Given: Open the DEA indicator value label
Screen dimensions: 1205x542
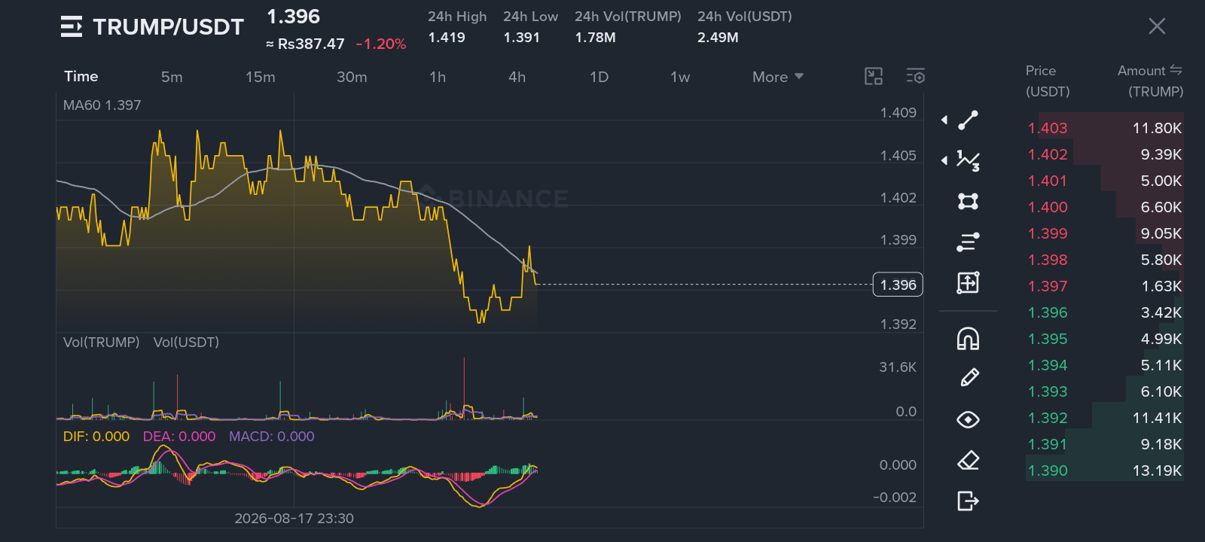Looking at the screenshot, I should [x=179, y=437].
